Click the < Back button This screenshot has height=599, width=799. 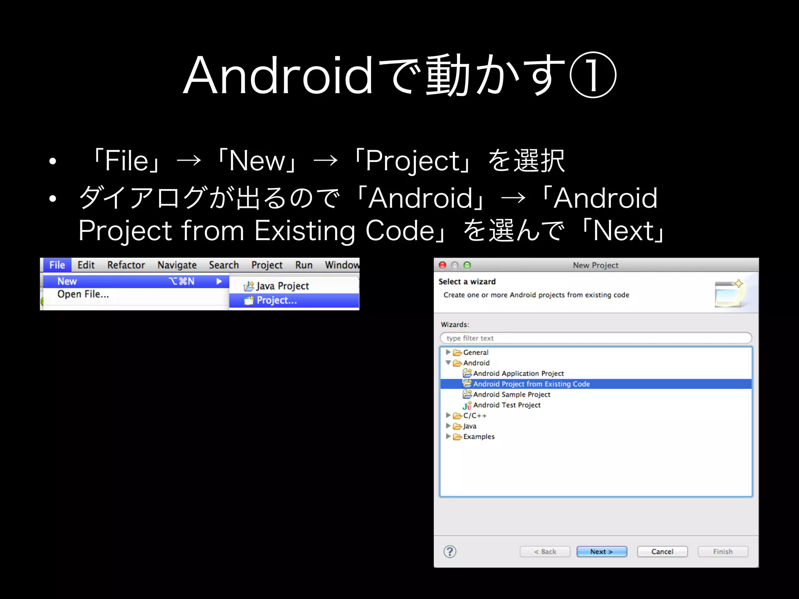pyautogui.click(x=545, y=551)
